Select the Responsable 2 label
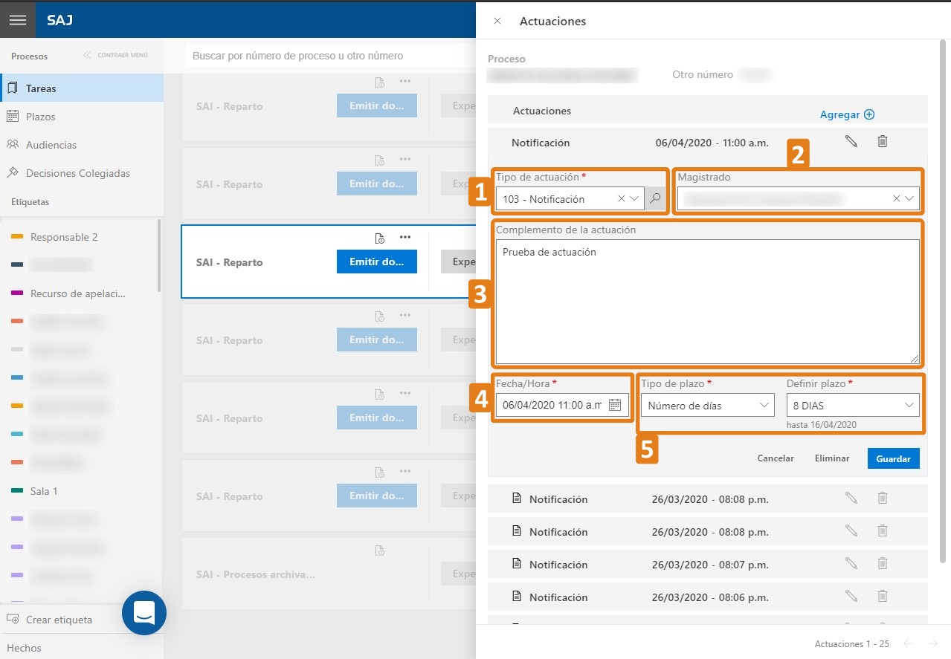 pos(64,237)
